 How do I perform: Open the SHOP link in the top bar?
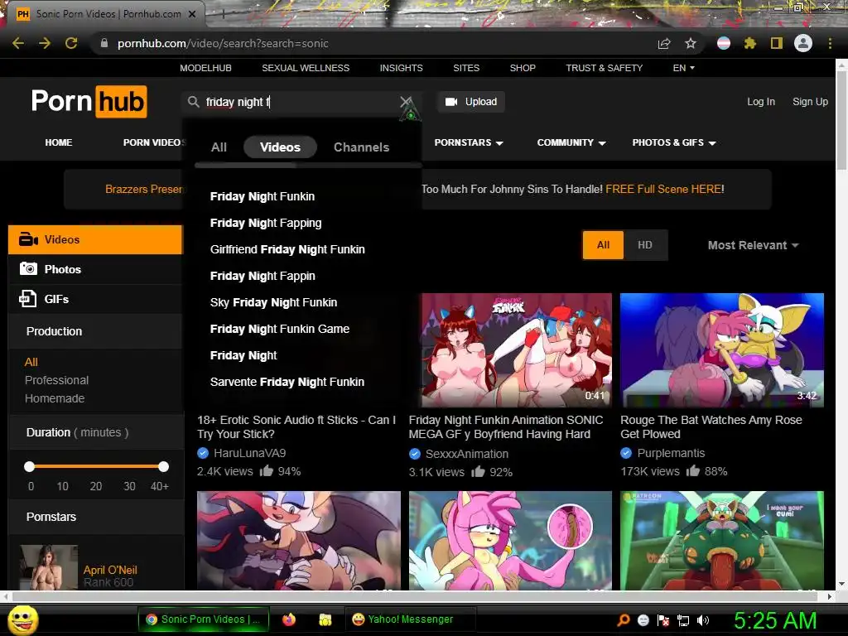point(523,68)
